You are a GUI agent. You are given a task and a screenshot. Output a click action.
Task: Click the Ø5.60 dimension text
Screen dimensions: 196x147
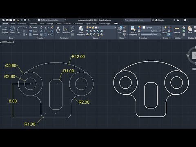pyautogui.click(x=11, y=66)
